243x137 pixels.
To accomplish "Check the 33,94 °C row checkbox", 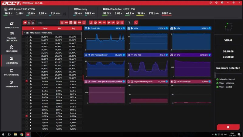I will click(26, 65).
